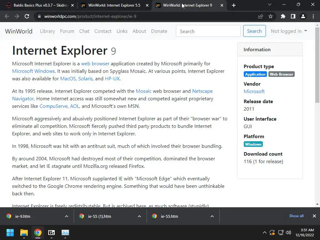This screenshot has height=240, width=320.
Task: Open the Contact navigation link
Action: point(103,31)
